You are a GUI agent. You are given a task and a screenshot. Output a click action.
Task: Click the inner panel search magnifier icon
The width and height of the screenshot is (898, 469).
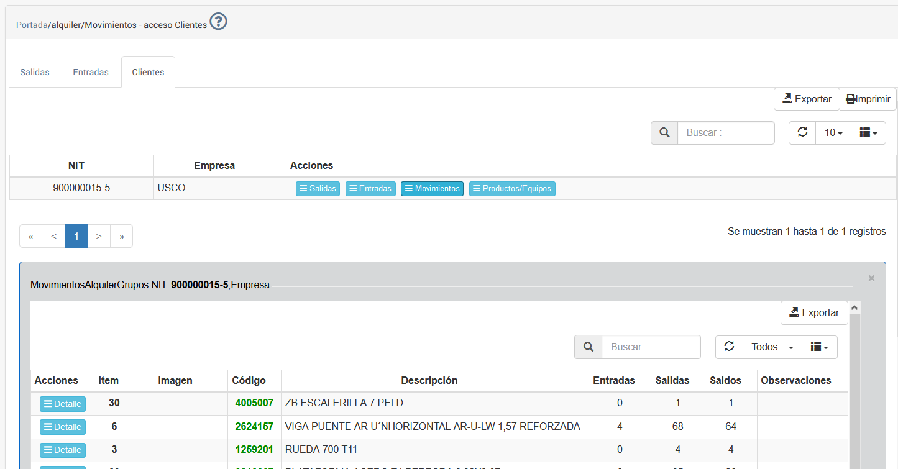[588, 347]
